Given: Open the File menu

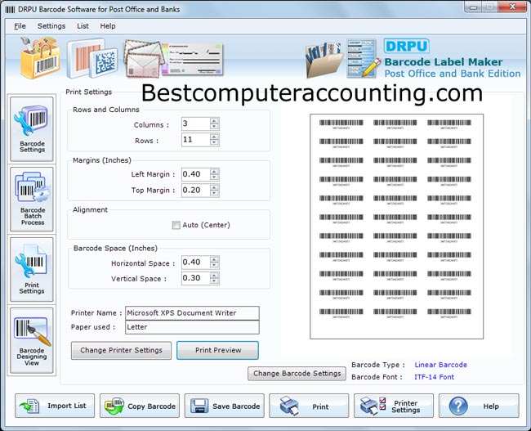Looking at the screenshot, I should pos(20,26).
